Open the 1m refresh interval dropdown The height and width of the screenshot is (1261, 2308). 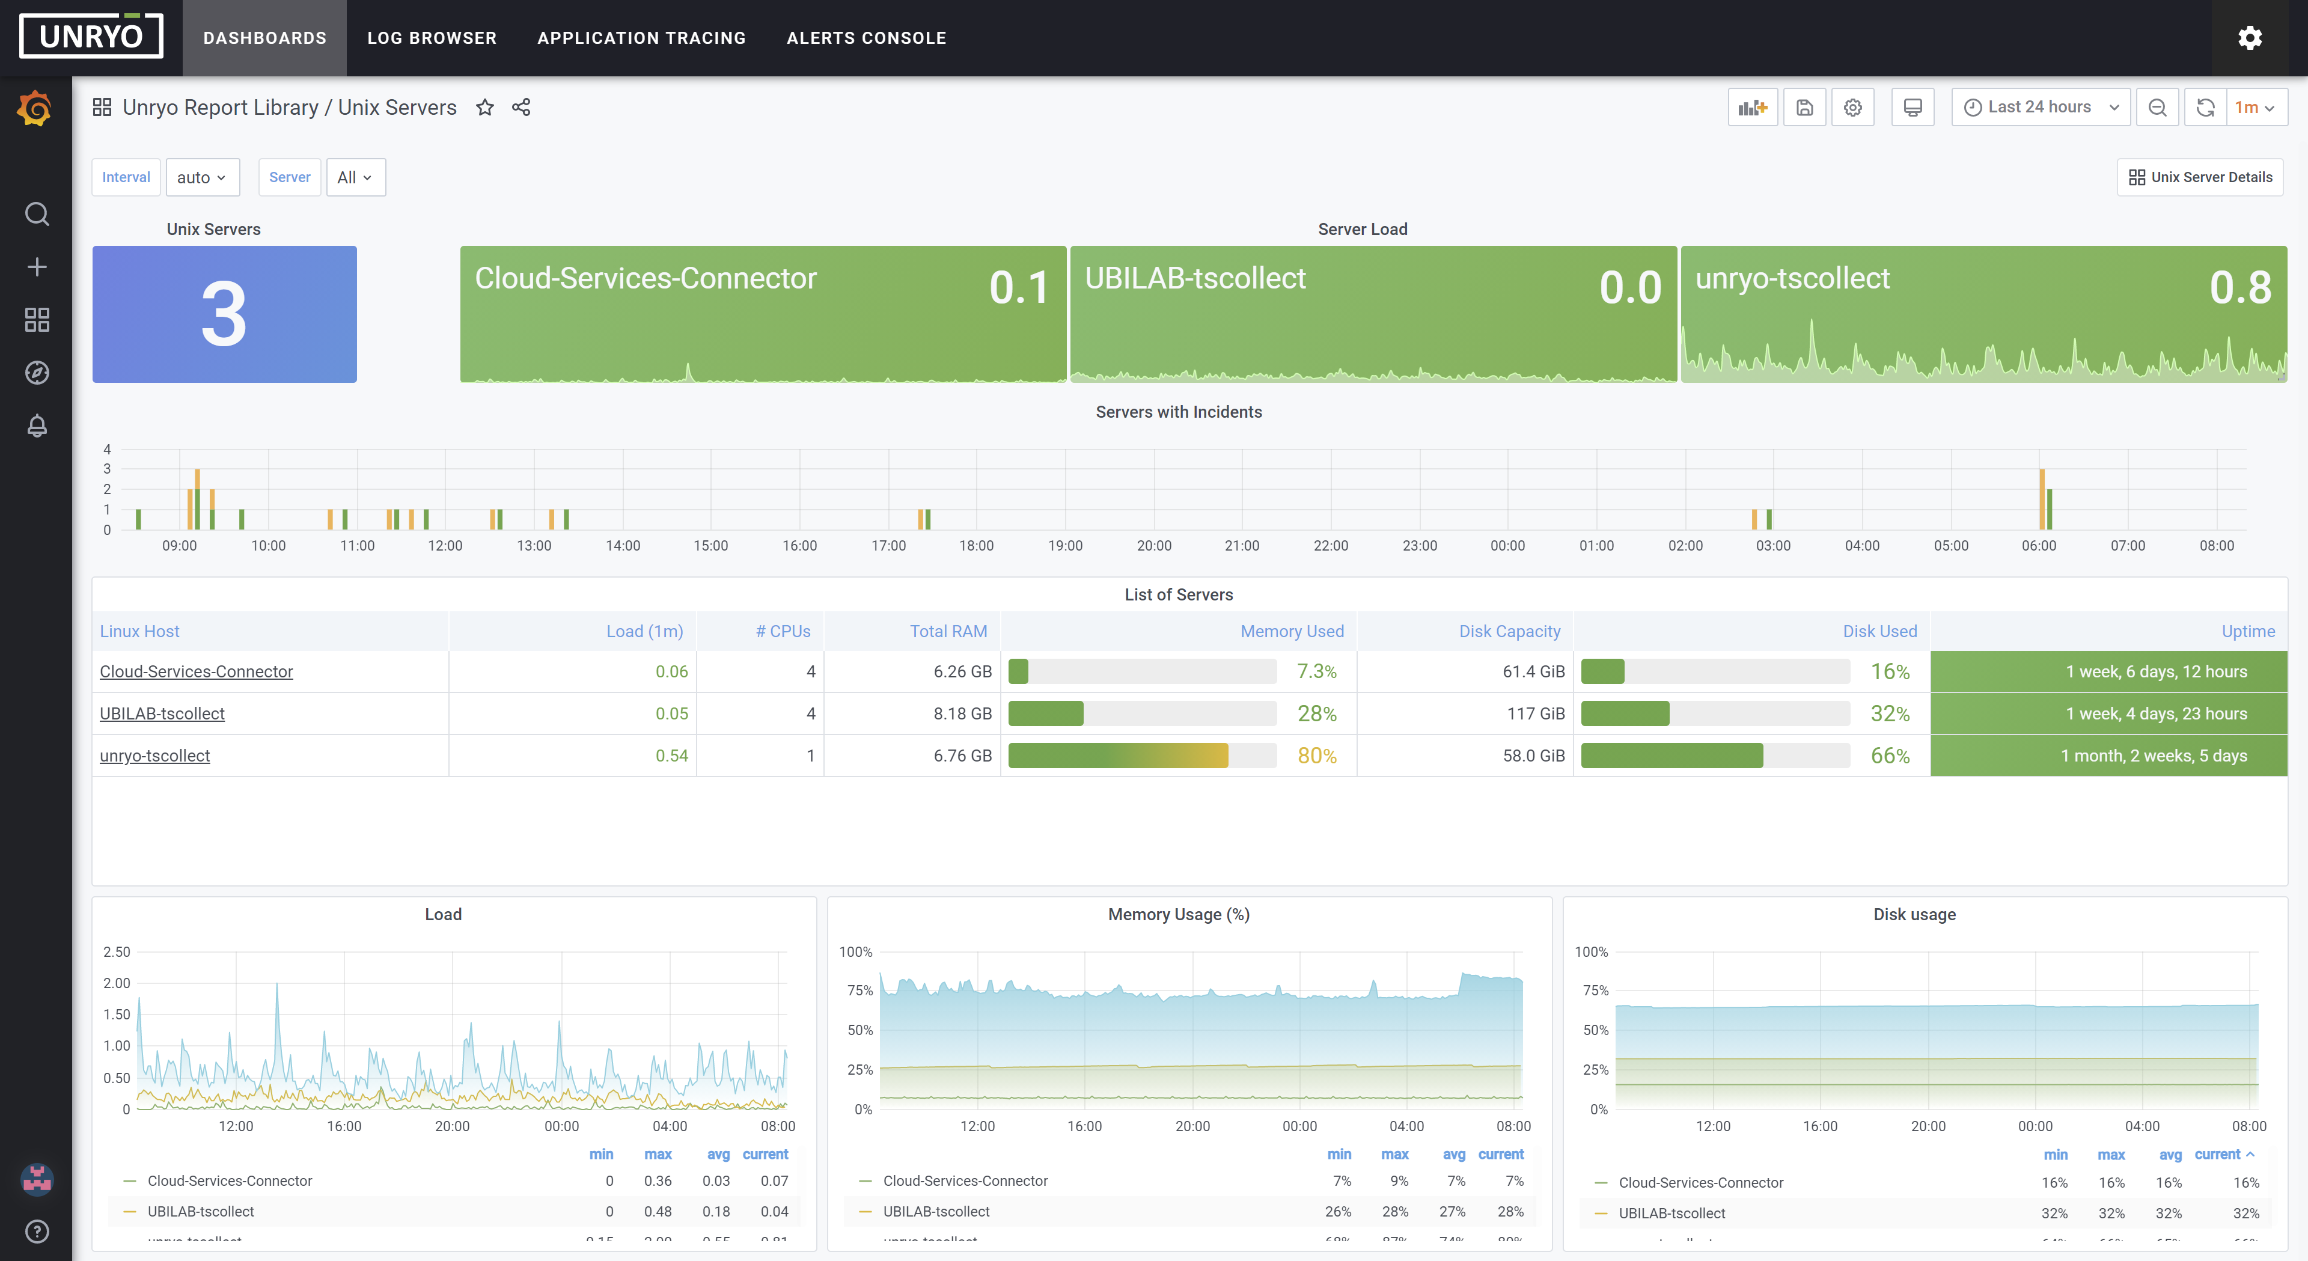(2256, 108)
